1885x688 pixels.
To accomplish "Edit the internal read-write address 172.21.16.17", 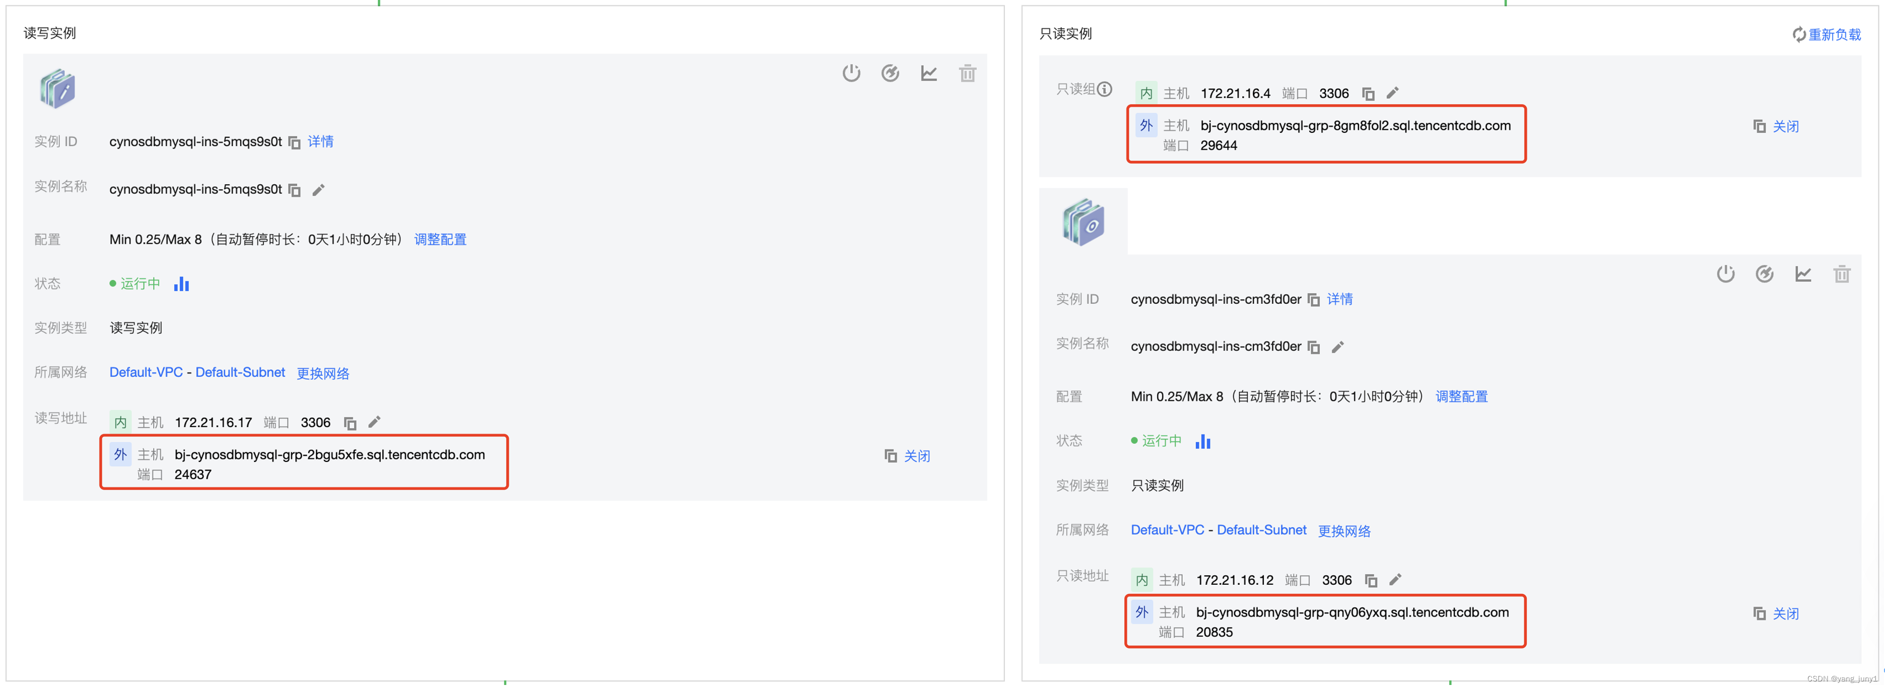I will (x=375, y=422).
